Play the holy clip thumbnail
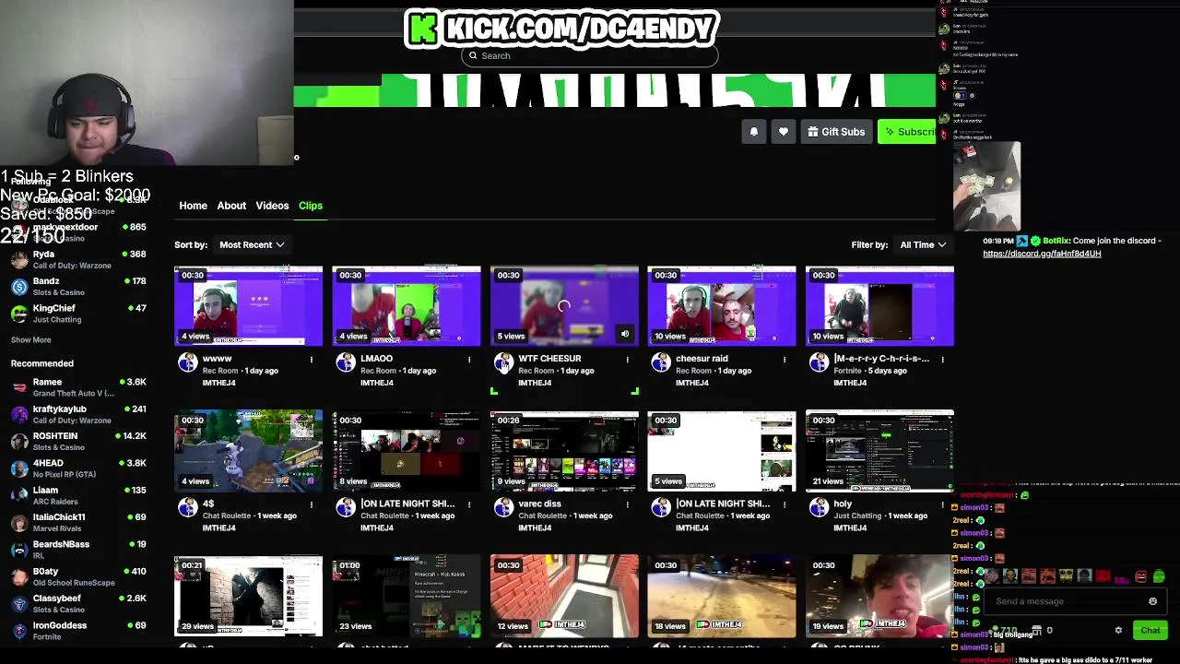1180x664 pixels. point(879,451)
